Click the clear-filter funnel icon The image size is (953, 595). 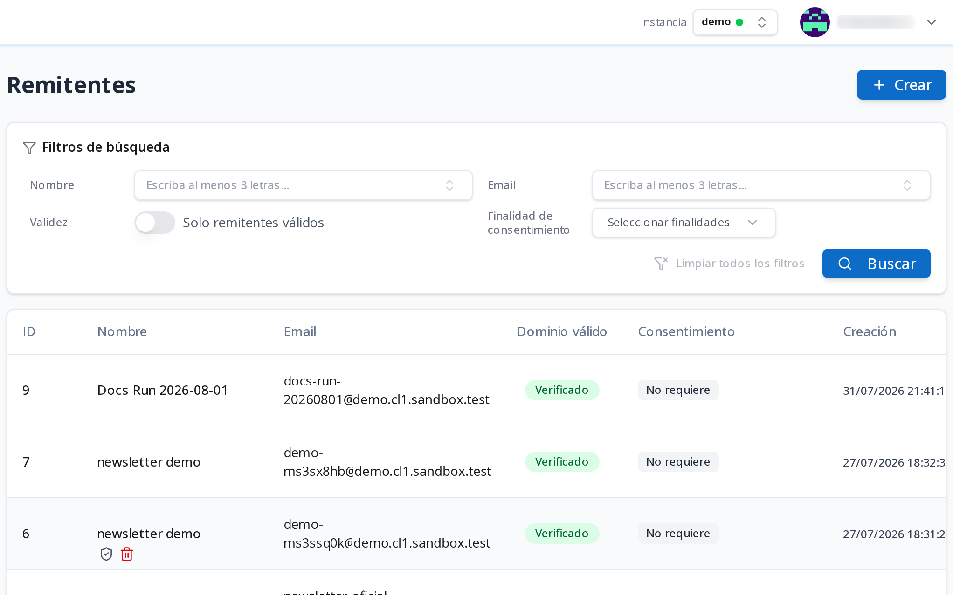661,264
